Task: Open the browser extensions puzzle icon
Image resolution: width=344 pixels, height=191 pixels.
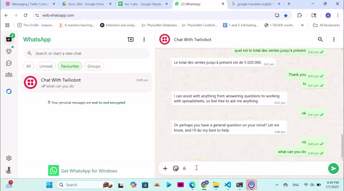Action: click(299, 15)
